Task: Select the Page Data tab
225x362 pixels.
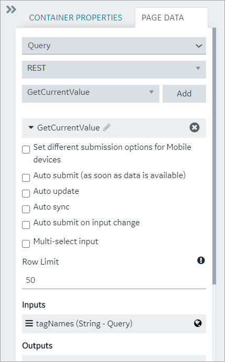Action: (163, 17)
